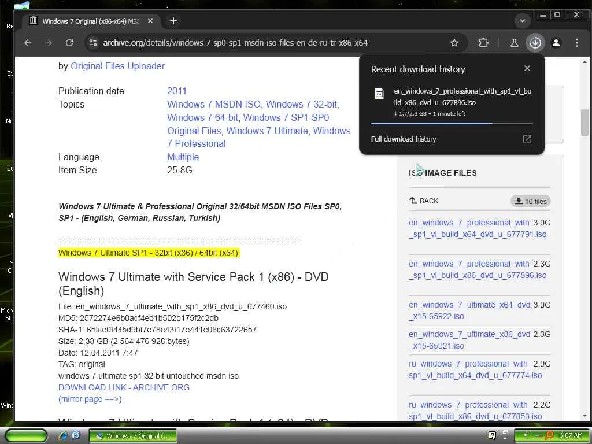Click the highlighted Windows 7 Ultimate SP1 text
This screenshot has width=592, height=444.
tap(149, 253)
